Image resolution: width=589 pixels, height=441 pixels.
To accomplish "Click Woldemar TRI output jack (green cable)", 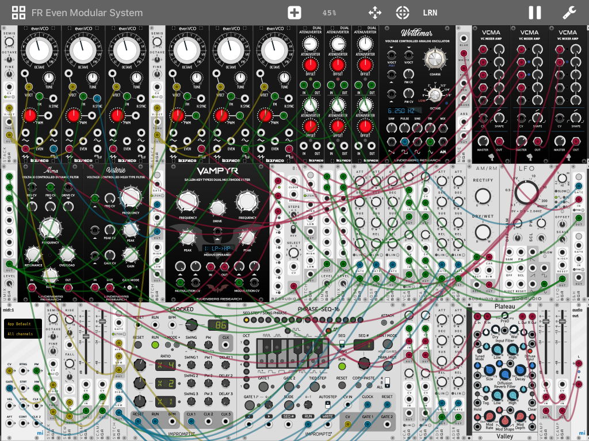I will pyautogui.click(x=430, y=141).
